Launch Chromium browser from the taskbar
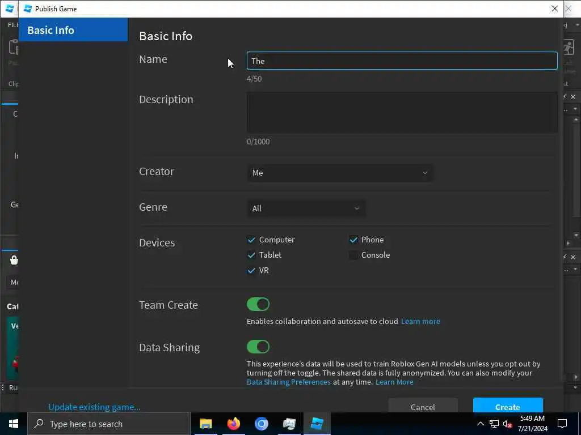The width and height of the screenshot is (581, 435). pos(261,424)
